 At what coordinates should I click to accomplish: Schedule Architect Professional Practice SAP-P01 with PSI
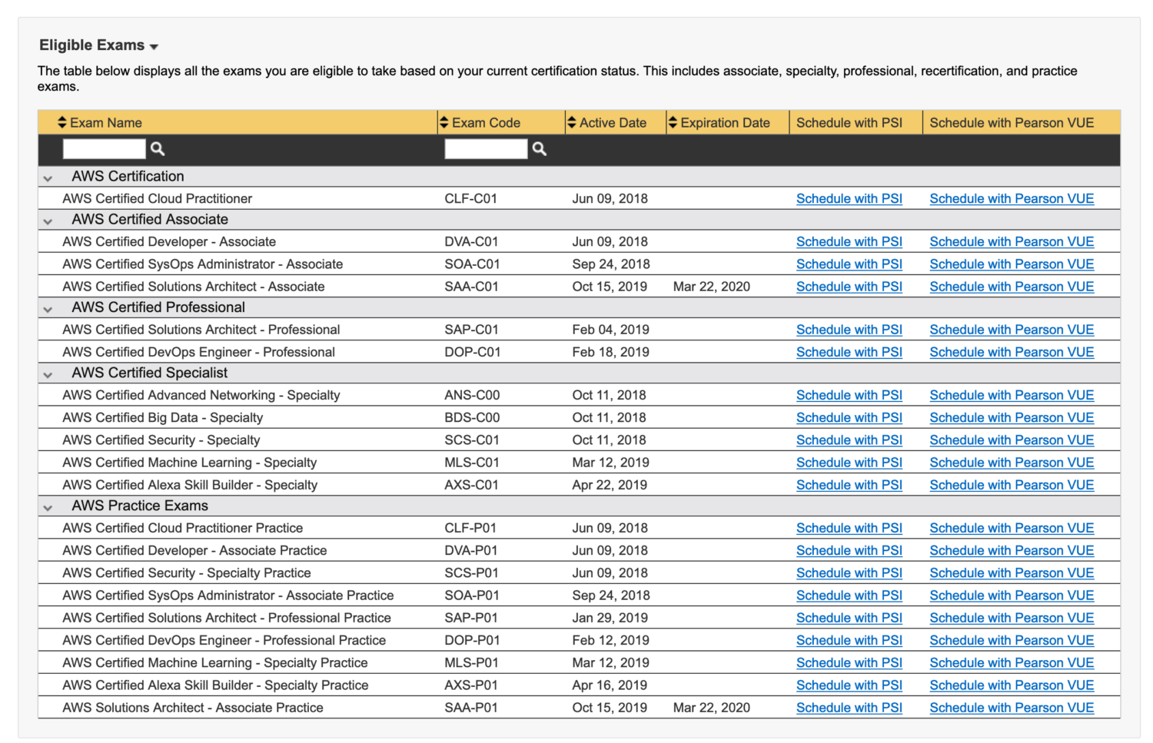(849, 618)
